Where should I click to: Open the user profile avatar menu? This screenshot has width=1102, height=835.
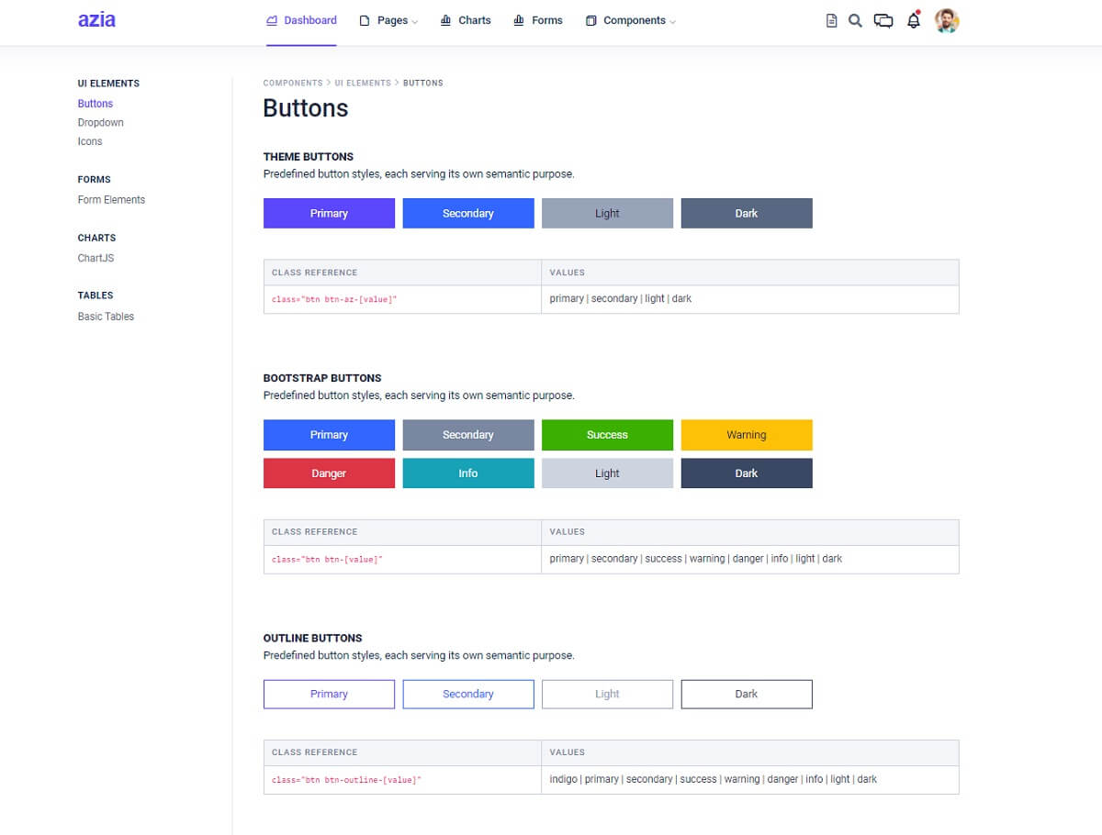pos(947,19)
